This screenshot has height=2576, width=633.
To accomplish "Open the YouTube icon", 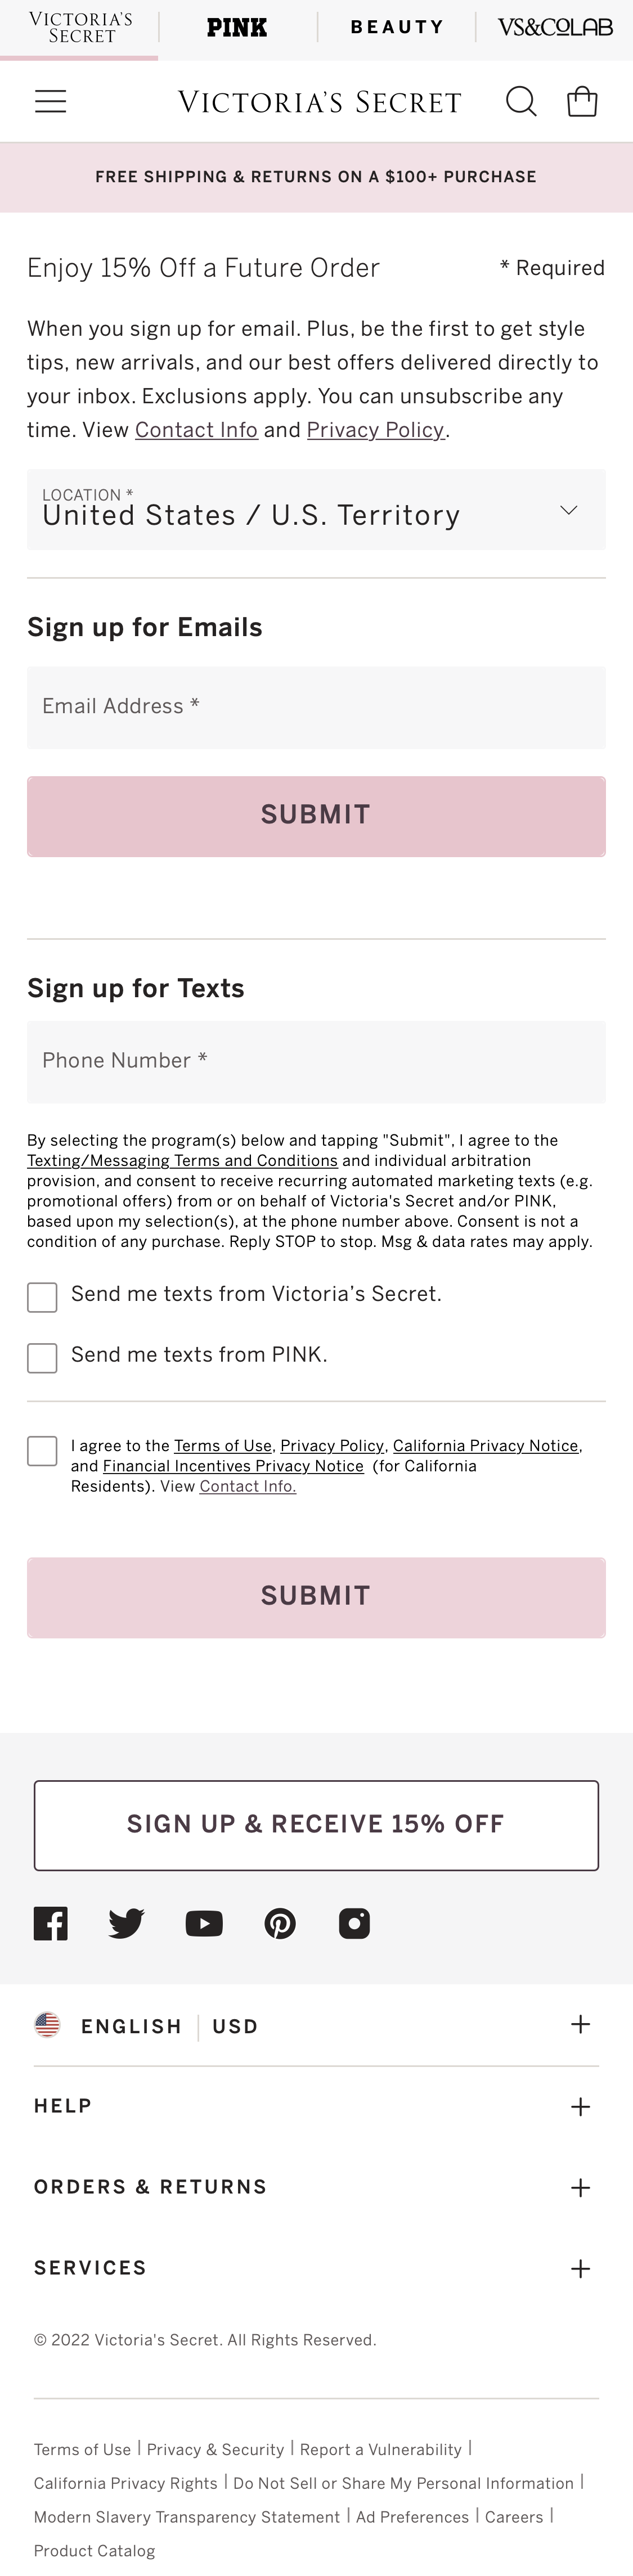I will click(204, 1922).
